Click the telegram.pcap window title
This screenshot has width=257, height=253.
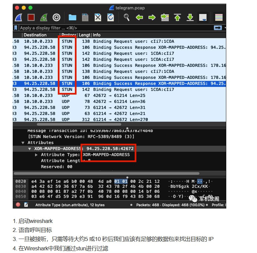pos(130,8)
